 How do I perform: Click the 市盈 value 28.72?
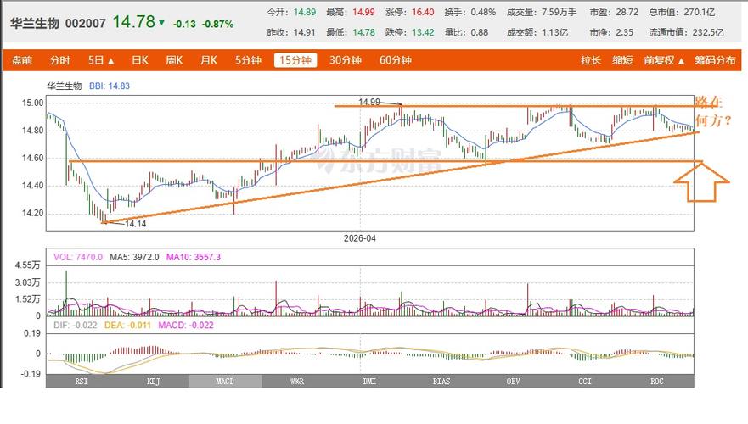tap(627, 13)
